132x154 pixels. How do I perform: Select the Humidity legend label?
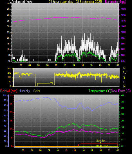(x=24, y=91)
